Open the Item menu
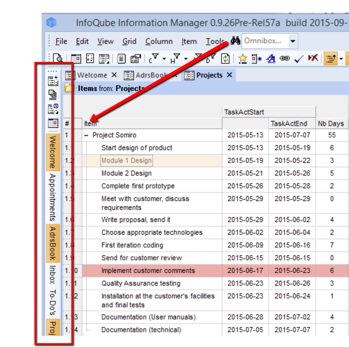Screen dimensions: 349x347 [x=189, y=41]
